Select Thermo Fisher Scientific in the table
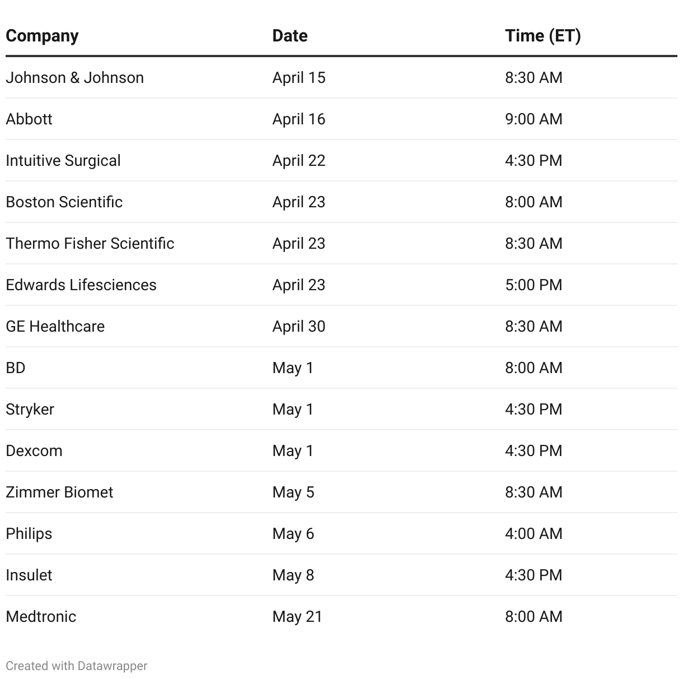Screen dimensions: 683x679 90,243
